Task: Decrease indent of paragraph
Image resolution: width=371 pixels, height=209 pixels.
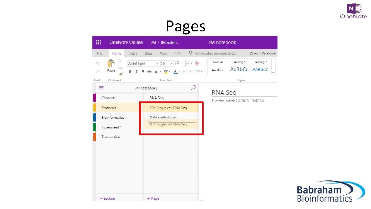Action: tap(185, 71)
